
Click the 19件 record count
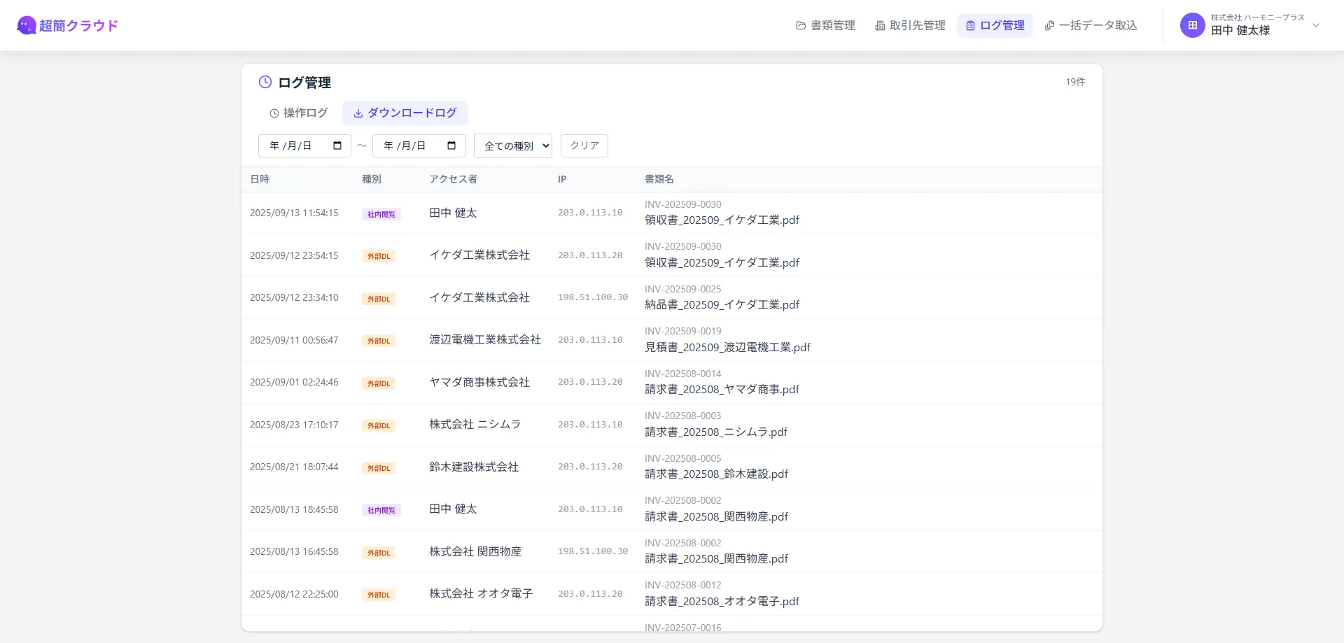[1075, 82]
